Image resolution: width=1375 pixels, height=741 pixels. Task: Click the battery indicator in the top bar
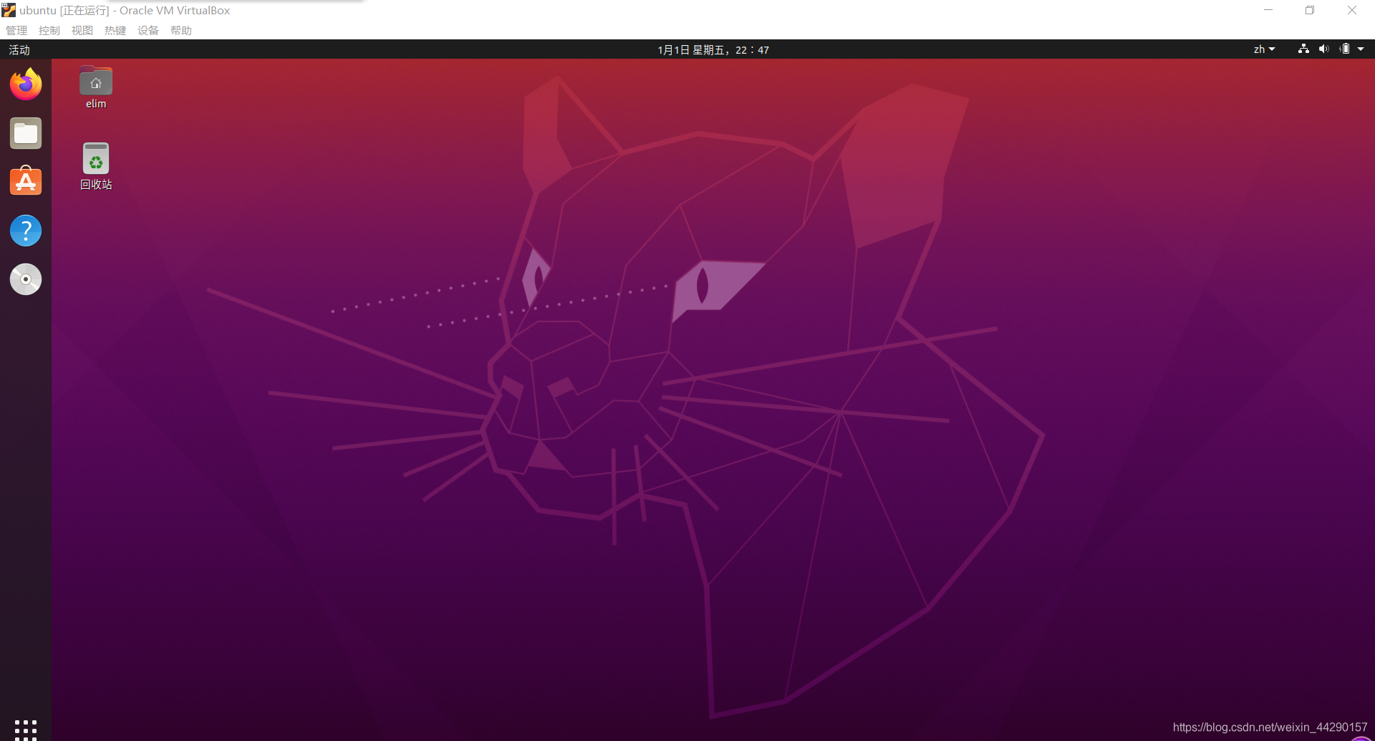click(x=1345, y=49)
